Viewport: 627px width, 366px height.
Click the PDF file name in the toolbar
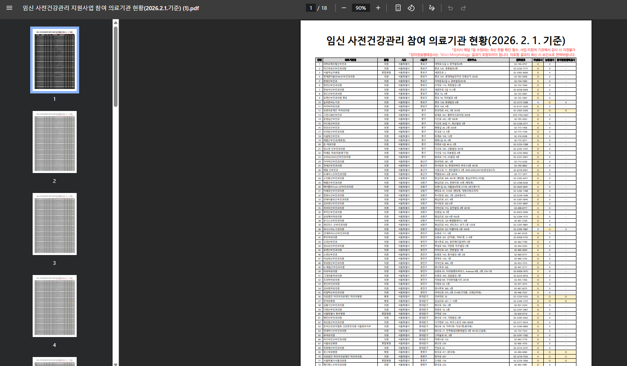(x=111, y=8)
